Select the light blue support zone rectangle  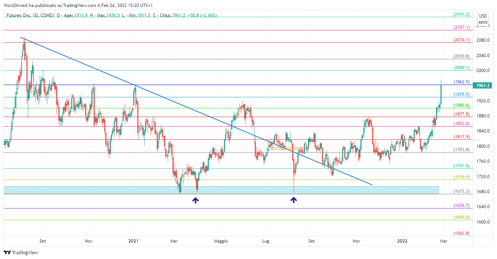[221, 190]
